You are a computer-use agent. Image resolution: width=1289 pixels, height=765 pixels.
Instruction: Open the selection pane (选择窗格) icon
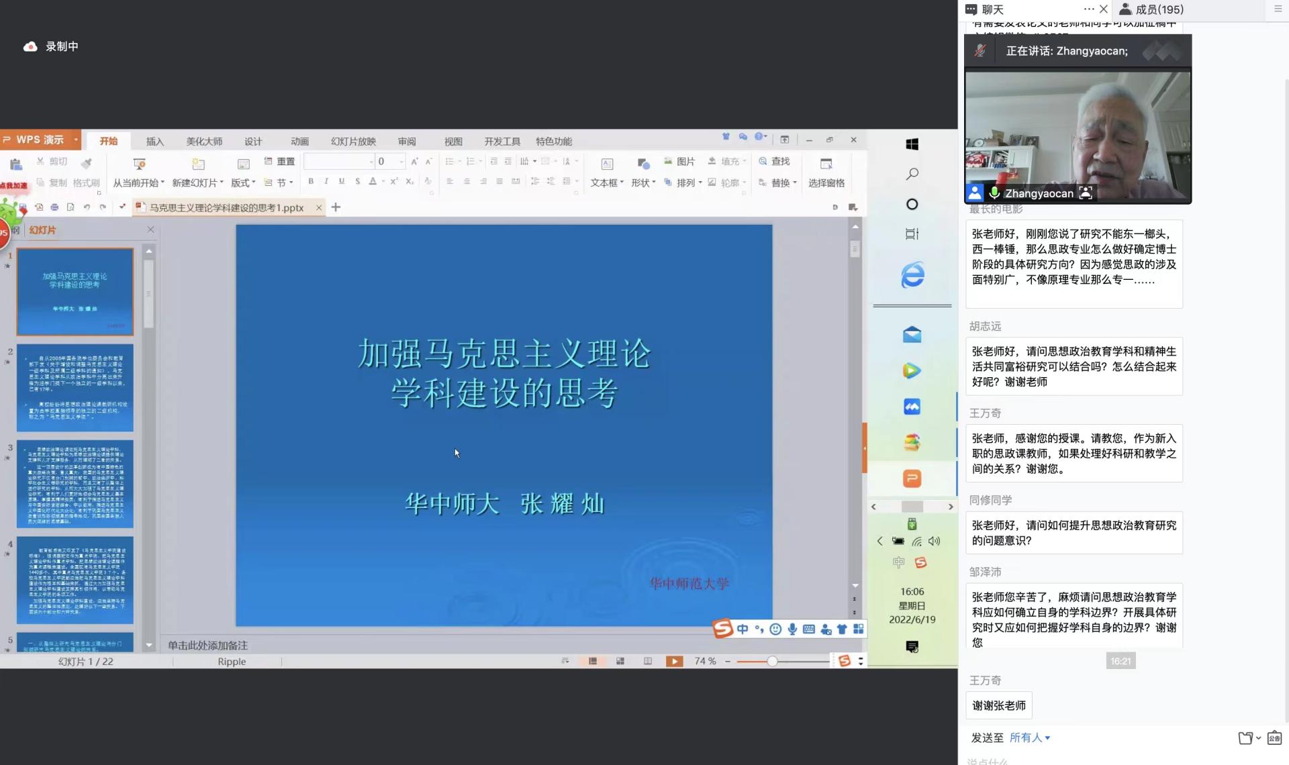click(x=826, y=164)
